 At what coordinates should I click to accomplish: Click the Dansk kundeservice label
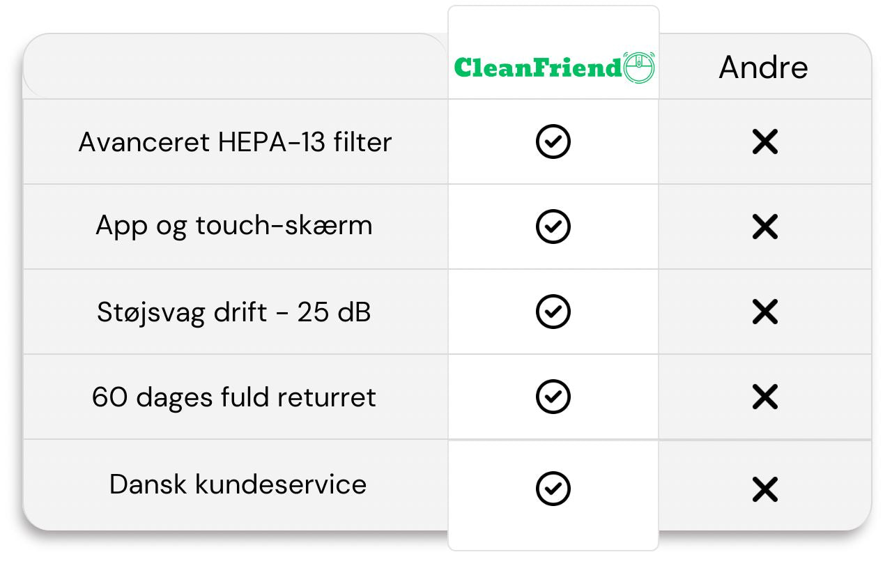238,484
